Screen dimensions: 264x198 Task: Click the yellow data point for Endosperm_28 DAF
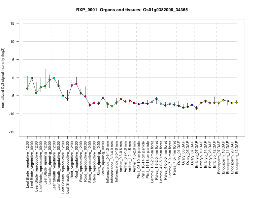(232, 103)
